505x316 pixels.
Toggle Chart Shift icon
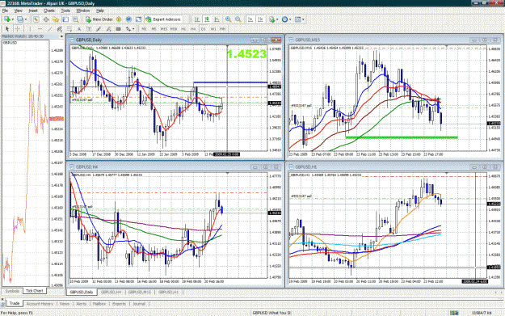[x=260, y=19]
